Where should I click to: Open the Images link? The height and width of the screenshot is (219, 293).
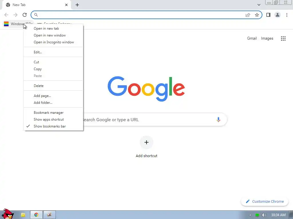click(x=267, y=38)
